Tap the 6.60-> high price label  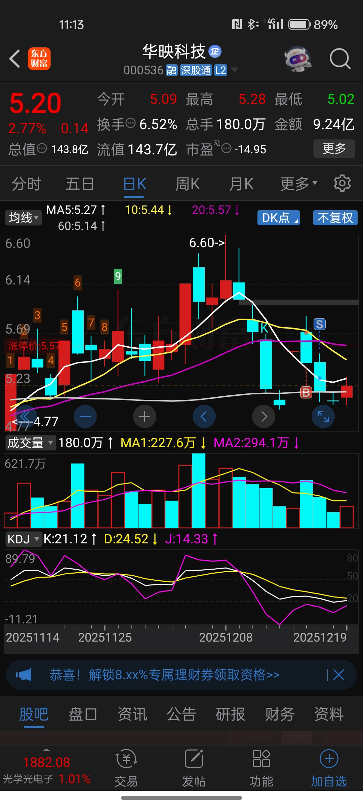207,242
